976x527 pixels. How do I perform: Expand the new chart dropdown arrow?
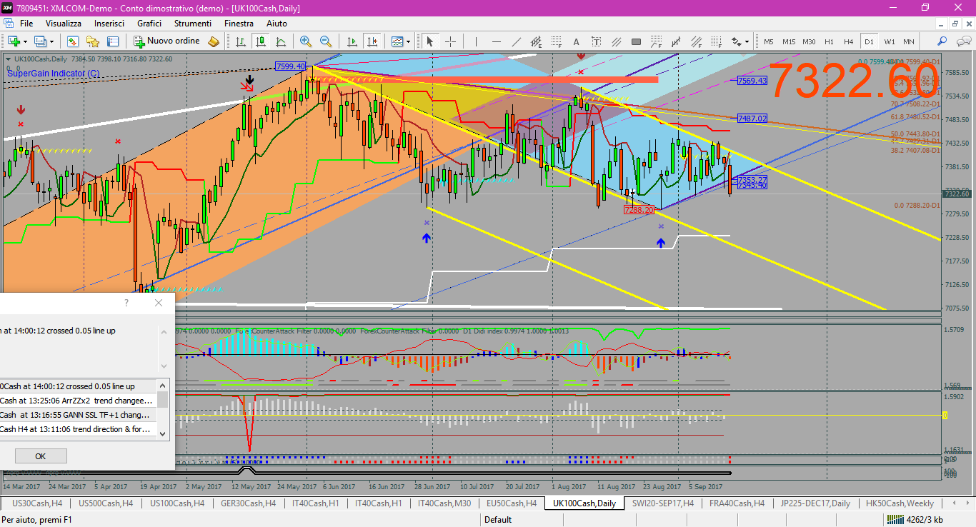[x=25, y=41]
